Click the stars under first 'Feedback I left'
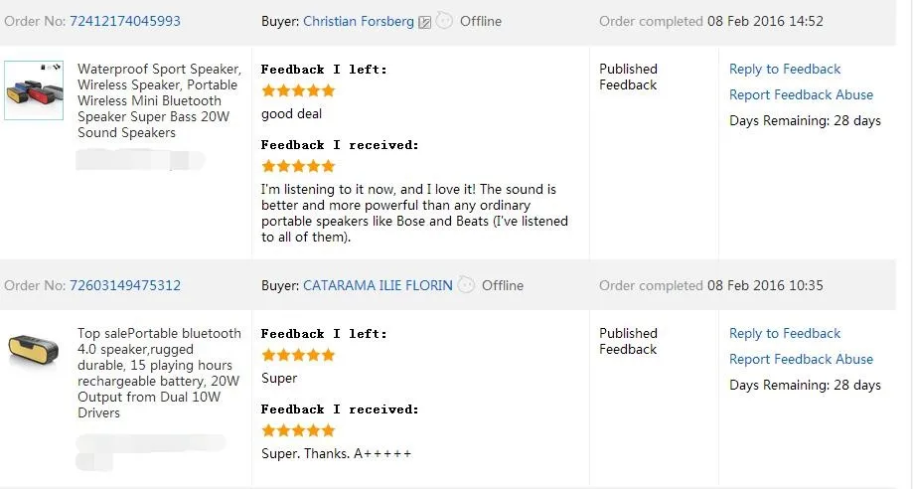Viewport: 913px width, 489px height. [x=298, y=90]
